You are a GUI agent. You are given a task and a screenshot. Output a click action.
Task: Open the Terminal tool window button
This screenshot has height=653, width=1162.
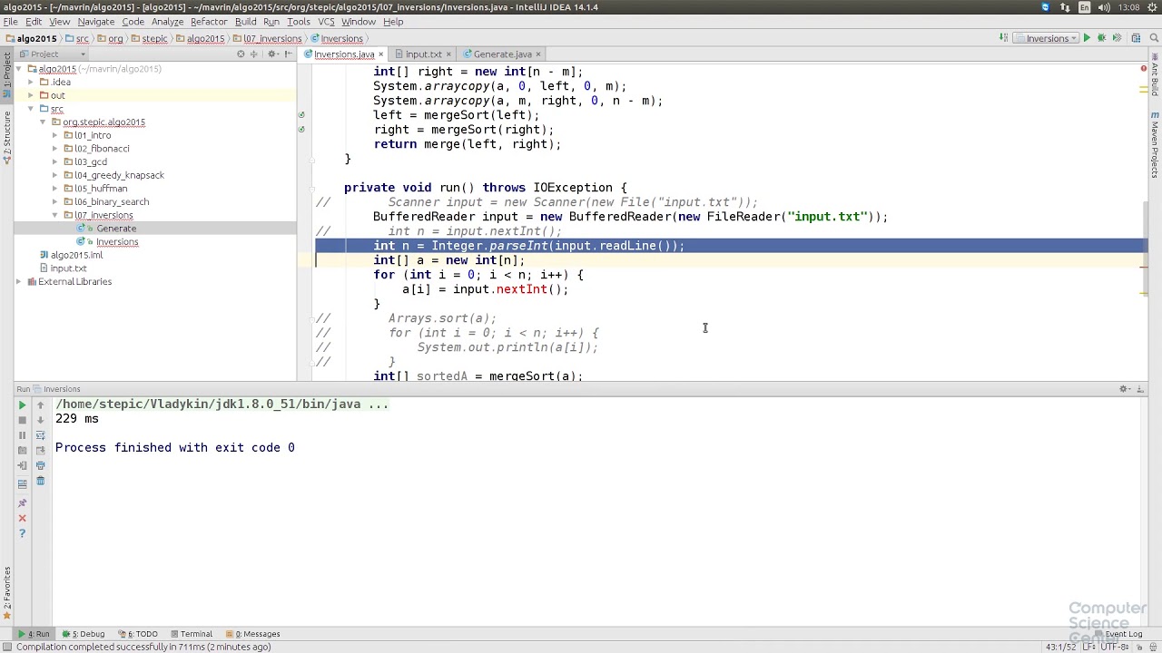click(x=191, y=634)
